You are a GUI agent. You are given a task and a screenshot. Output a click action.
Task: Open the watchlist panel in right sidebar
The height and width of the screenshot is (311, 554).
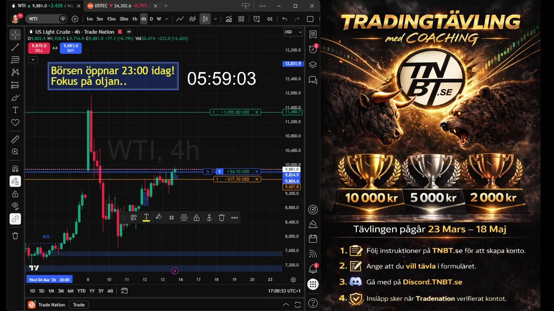point(313,35)
